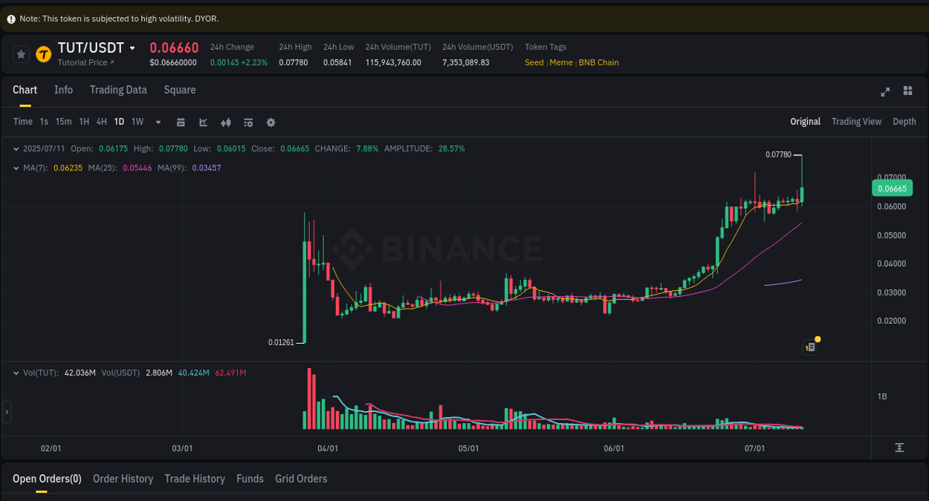The width and height of the screenshot is (929, 501).
Task: Collapse the moving averages row chevron
Action: pyautogui.click(x=16, y=168)
